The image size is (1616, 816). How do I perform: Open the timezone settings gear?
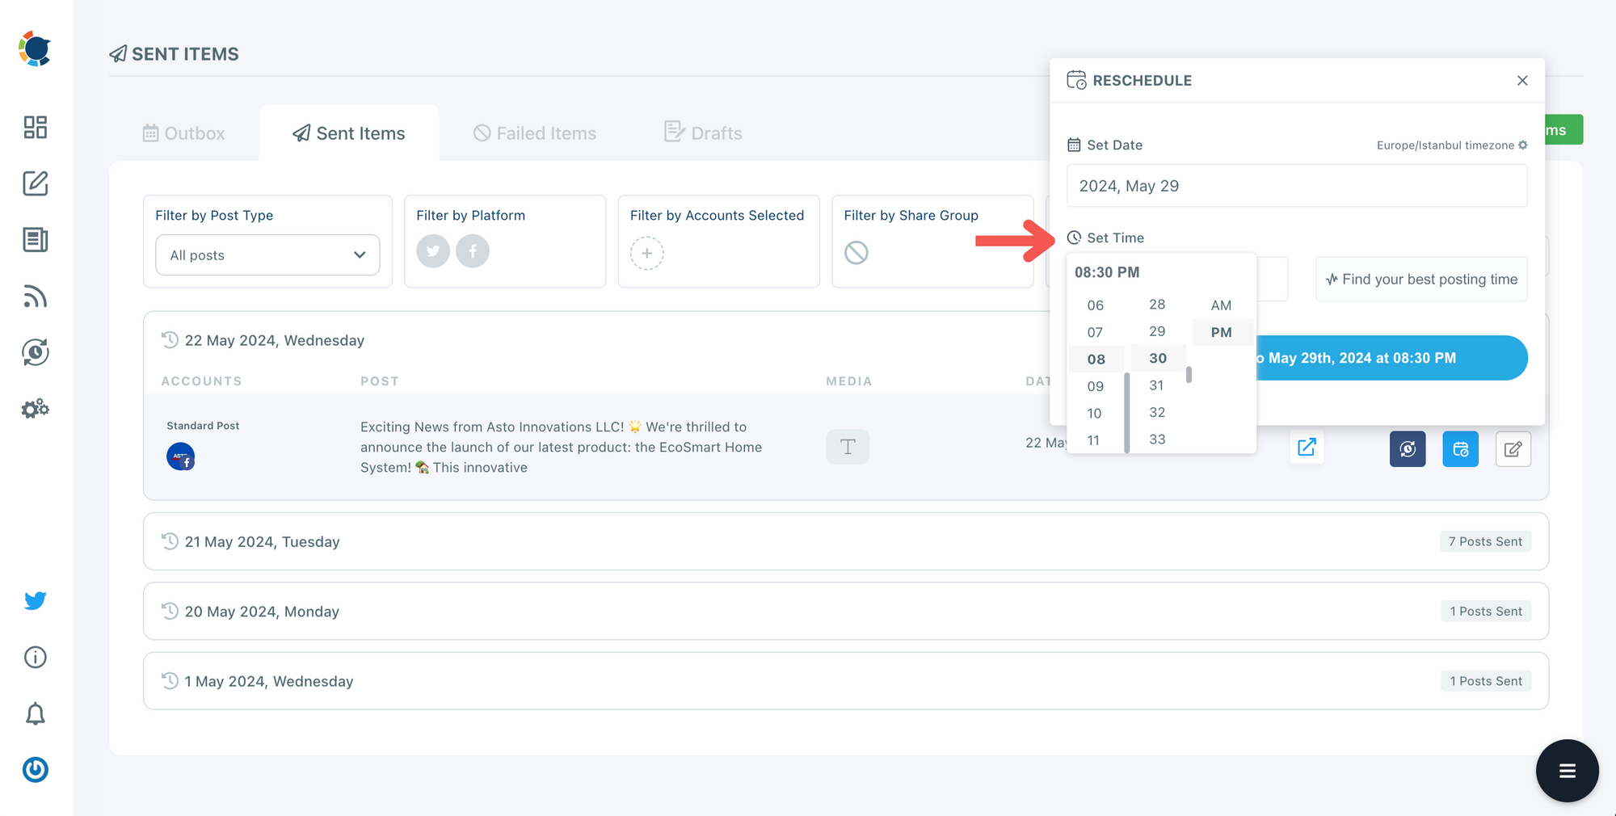click(x=1523, y=145)
